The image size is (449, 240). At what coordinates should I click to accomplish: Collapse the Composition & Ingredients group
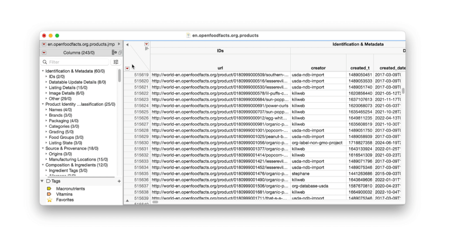(43, 165)
